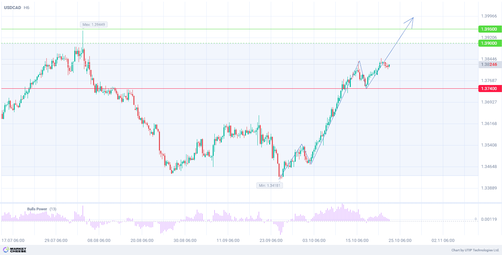Click the red 1.37400 price tag
This screenshot has width=502, height=255.
coord(489,89)
